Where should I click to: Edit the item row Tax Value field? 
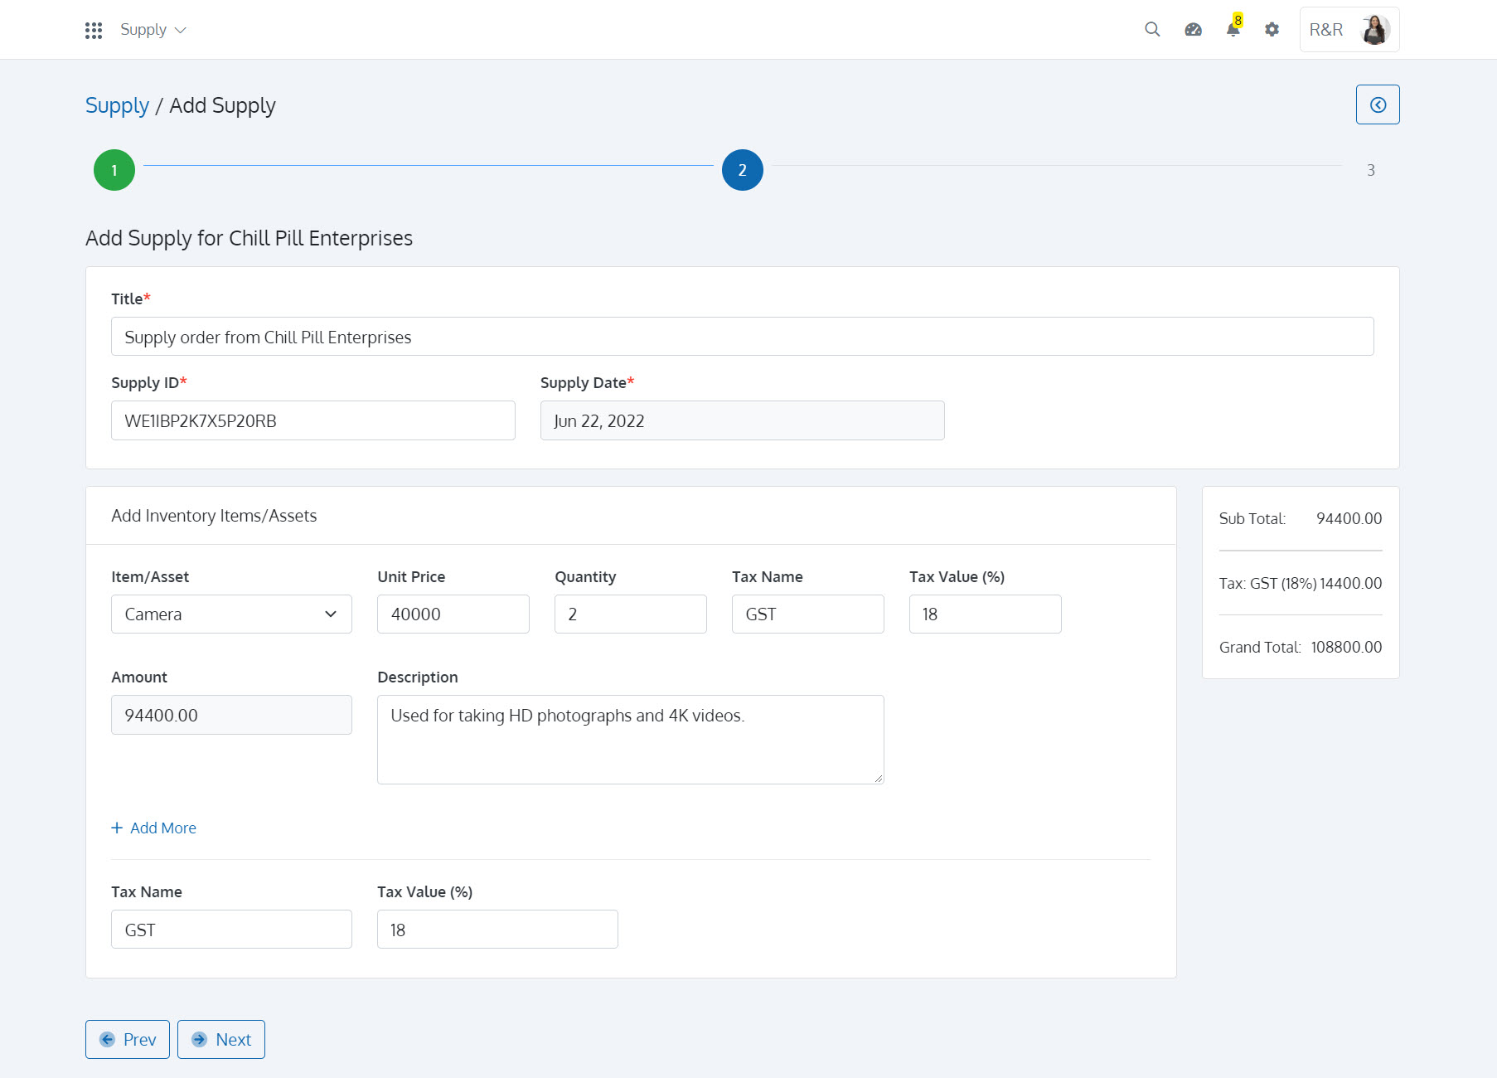point(986,614)
